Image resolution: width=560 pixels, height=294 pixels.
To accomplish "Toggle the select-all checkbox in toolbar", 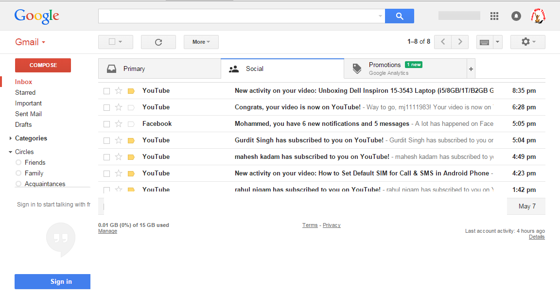I will [x=112, y=42].
